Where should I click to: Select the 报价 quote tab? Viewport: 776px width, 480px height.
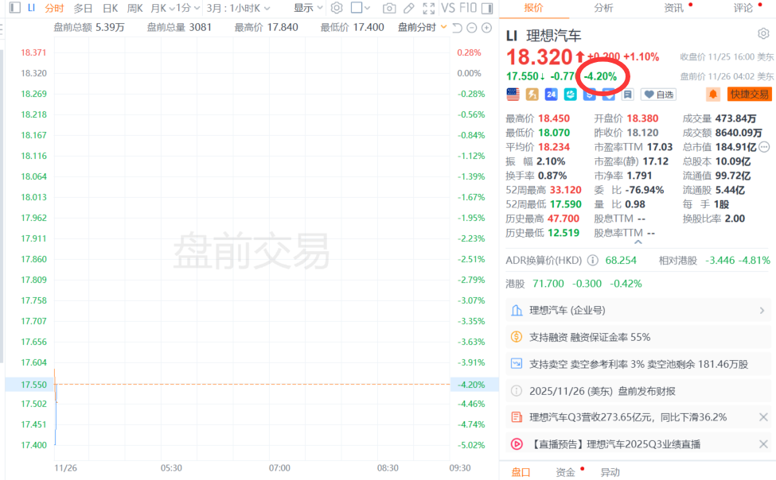tap(533, 8)
